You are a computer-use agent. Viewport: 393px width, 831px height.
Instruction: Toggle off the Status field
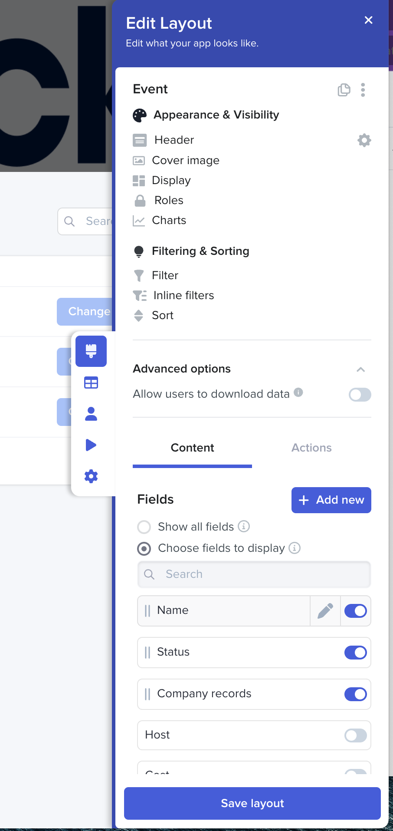[x=355, y=653]
